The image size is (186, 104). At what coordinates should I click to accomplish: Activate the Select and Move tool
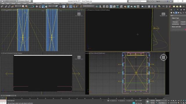(x=37, y=6)
